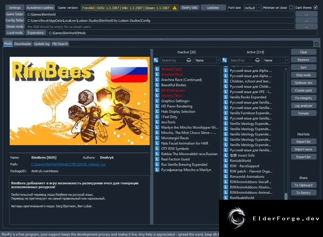Image resolution: width=323 pixels, height=237 pixels.
Task: Click the L icon beside I Feel Dirty
Action: tap(157, 117)
